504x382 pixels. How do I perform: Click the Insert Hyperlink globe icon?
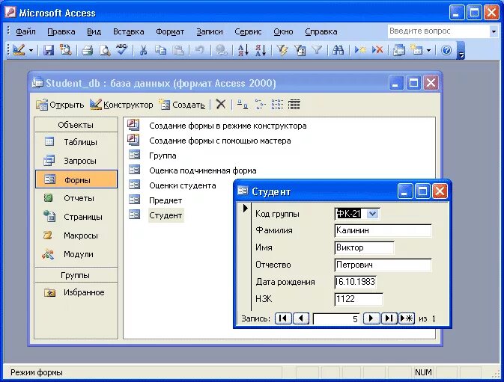pos(221,50)
